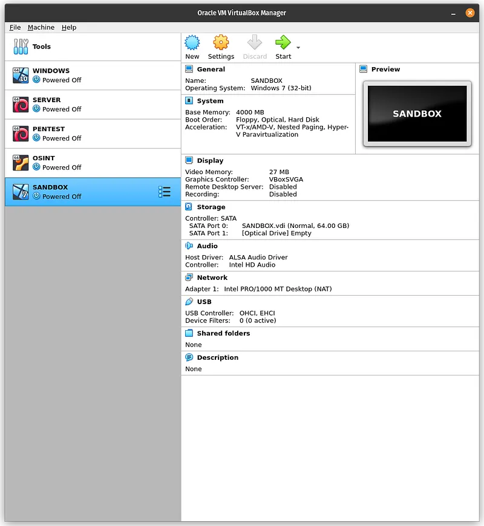Viewport: 484px width, 526px height.
Task: Open the Start button dropdown arrow
Action: [x=298, y=48]
